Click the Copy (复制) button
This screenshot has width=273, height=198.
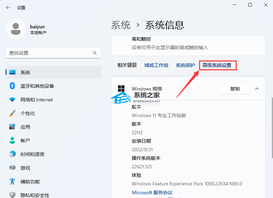click(235, 89)
